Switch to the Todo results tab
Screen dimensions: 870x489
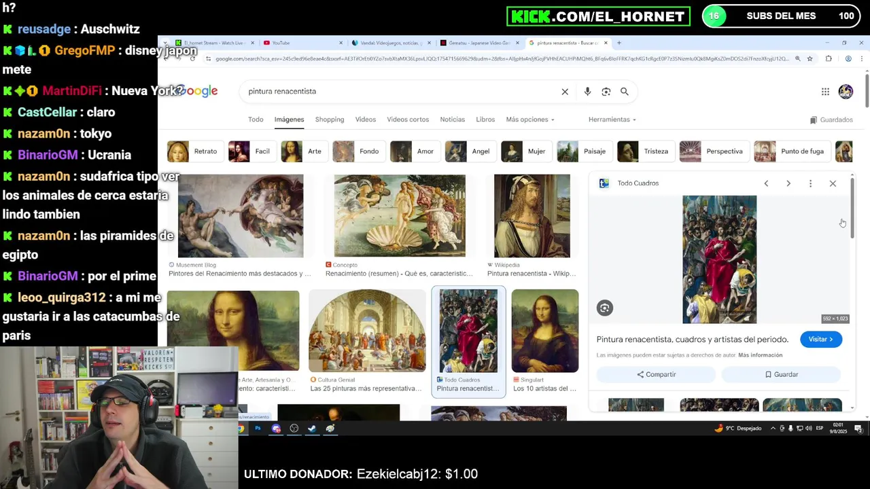tap(256, 120)
